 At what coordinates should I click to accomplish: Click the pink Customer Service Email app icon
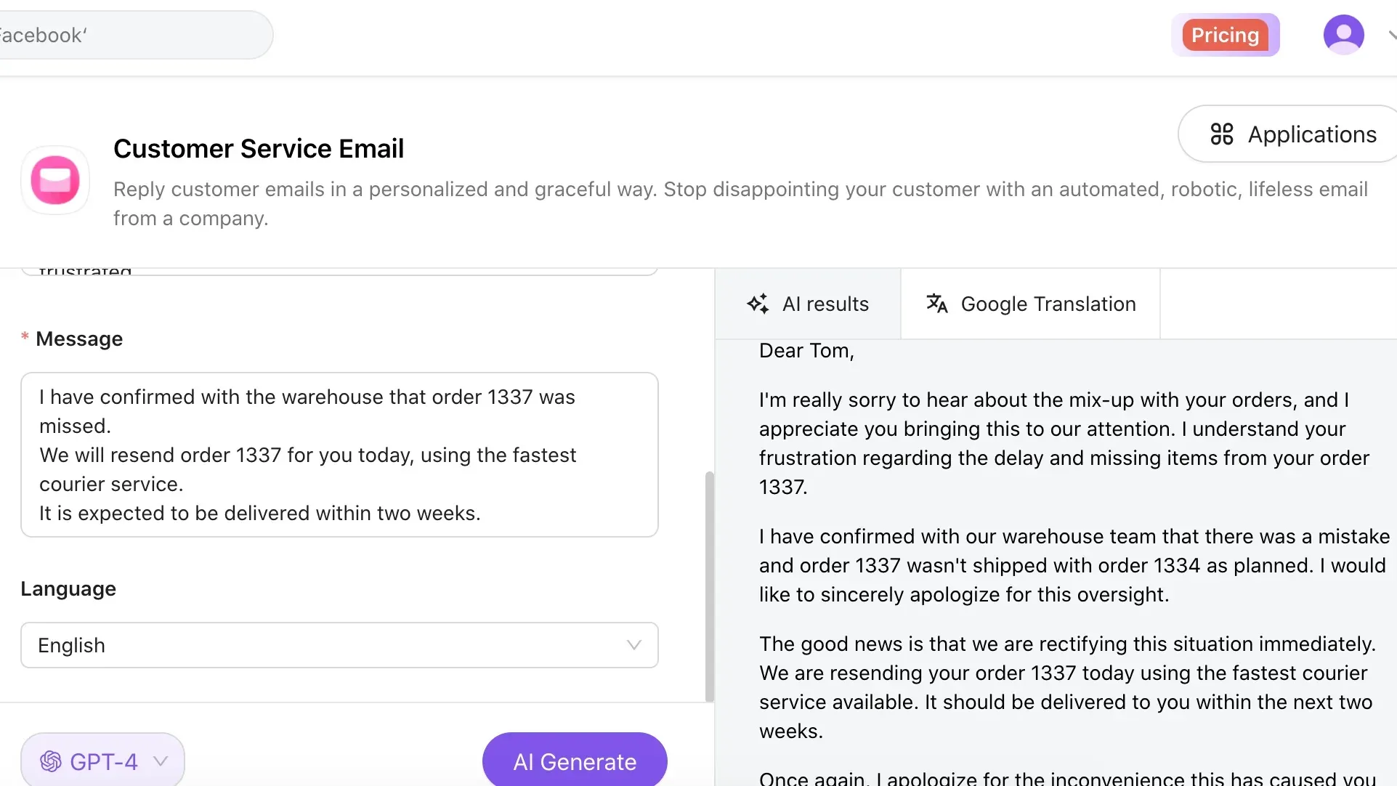point(54,180)
